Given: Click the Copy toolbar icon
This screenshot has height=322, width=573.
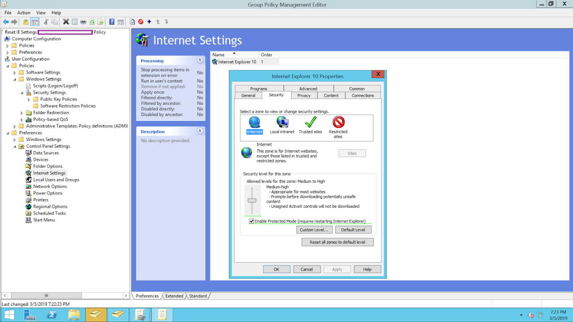Looking at the screenshot, I should [x=55, y=22].
